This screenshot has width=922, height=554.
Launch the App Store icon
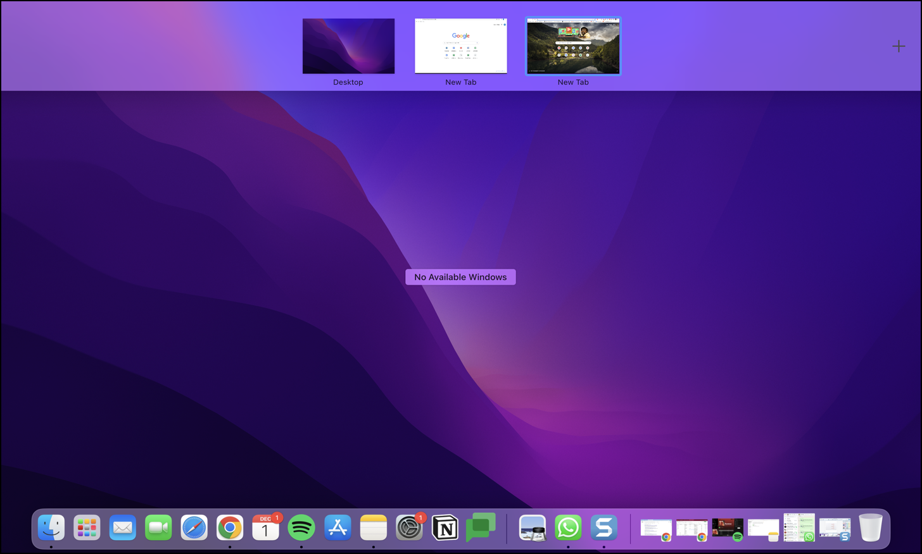click(338, 527)
